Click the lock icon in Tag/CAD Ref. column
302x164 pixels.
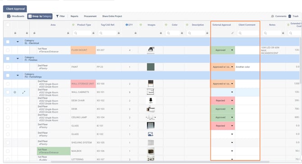pos(119,33)
